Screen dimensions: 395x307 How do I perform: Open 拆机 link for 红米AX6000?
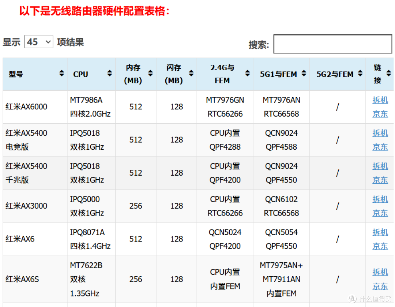380,100
